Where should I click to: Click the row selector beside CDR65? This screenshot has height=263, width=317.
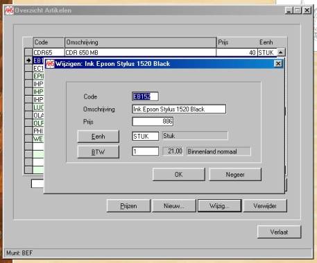pyautogui.click(x=28, y=53)
